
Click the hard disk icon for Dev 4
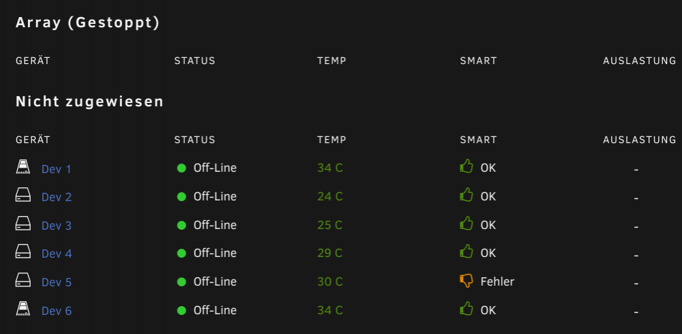(x=23, y=252)
